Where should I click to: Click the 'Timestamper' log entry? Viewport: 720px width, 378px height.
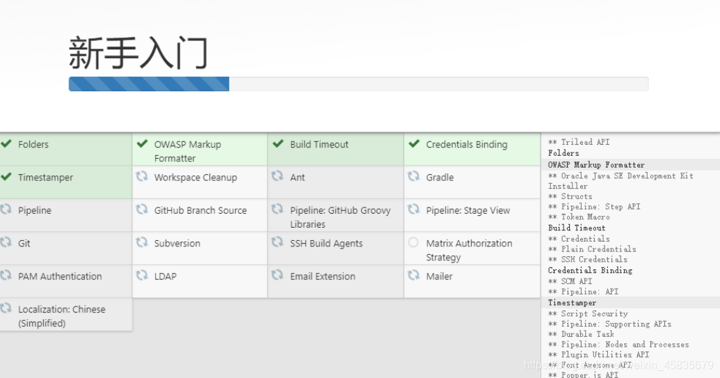[572, 303]
